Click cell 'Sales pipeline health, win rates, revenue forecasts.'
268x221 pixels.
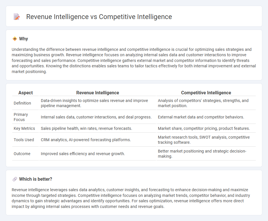(x=98, y=128)
